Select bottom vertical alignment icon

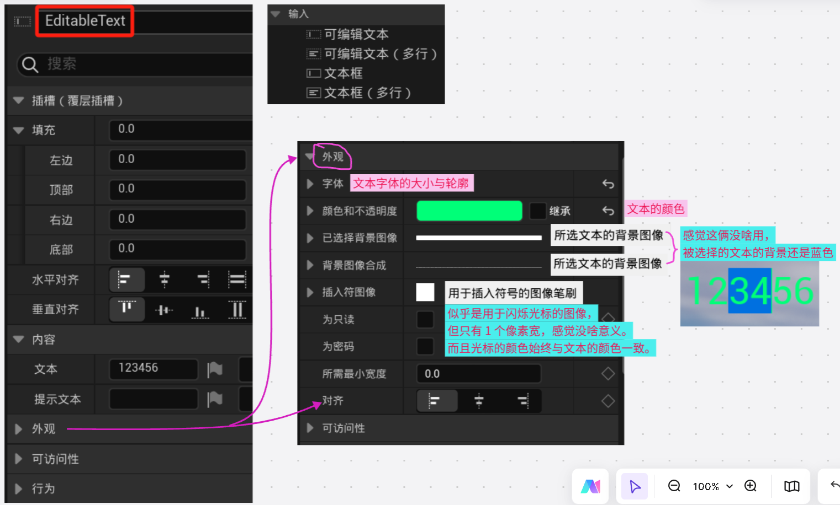[200, 309]
